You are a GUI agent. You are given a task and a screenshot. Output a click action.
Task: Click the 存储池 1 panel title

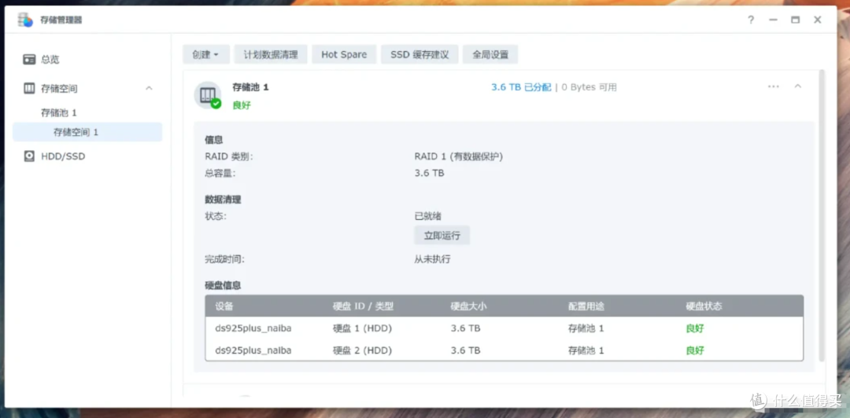point(250,86)
